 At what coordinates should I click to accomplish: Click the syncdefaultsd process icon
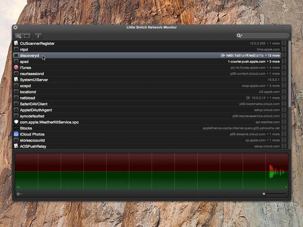point(16,116)
